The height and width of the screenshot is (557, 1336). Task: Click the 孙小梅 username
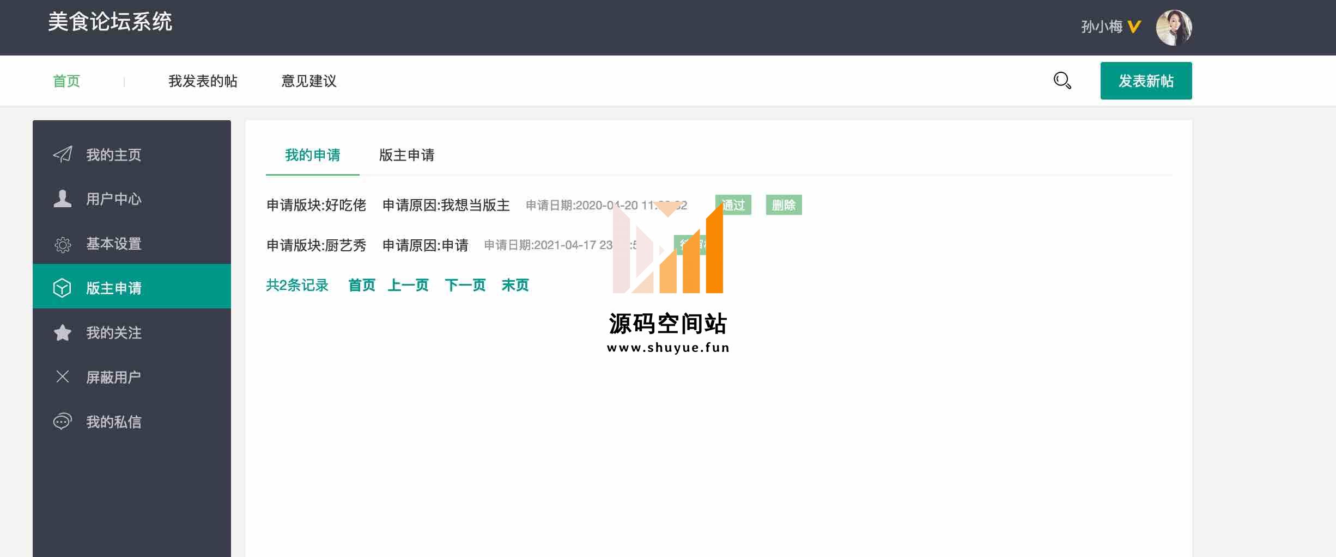[1102, 27]
